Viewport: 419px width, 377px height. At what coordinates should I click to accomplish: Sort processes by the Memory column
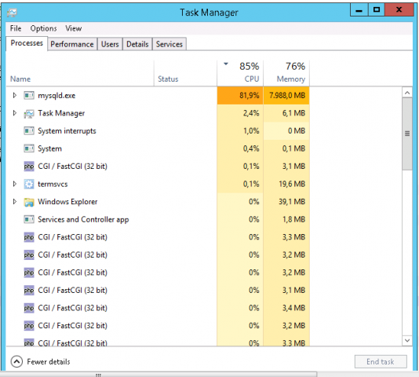pyautogui.click(x=286, y=72)
